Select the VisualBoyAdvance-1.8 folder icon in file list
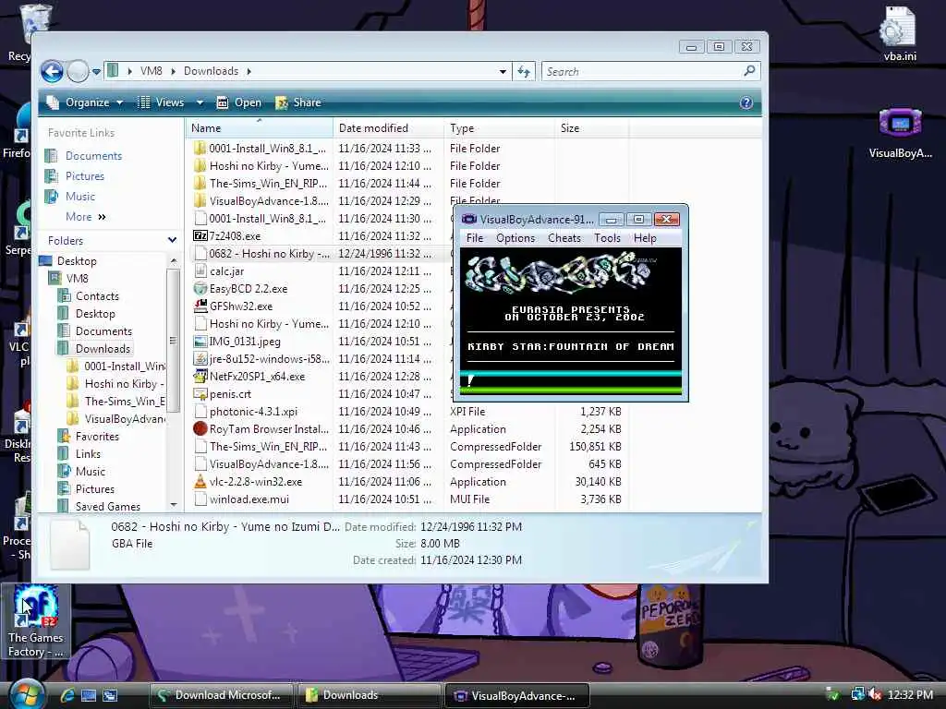The image size is (946, 709). click(200, 200)
